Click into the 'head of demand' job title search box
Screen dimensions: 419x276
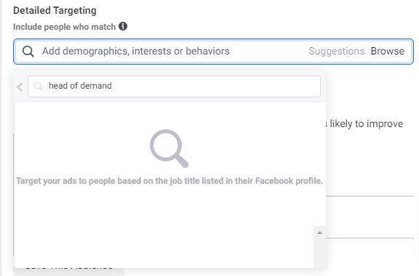coord(175,86)
